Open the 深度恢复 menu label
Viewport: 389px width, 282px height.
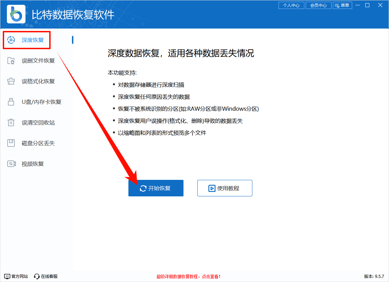click(33, 40)
